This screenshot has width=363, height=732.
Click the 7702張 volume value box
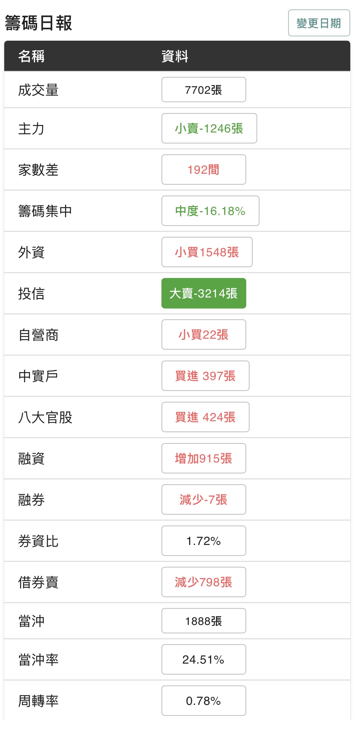pos(204,90)
